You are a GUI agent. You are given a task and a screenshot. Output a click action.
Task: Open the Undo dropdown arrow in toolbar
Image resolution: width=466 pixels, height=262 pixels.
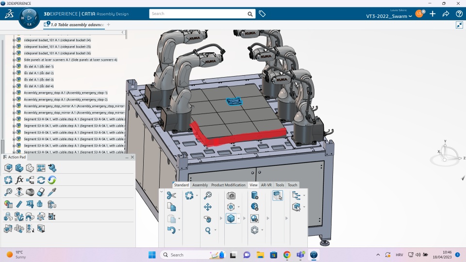(x=179, y=230)
